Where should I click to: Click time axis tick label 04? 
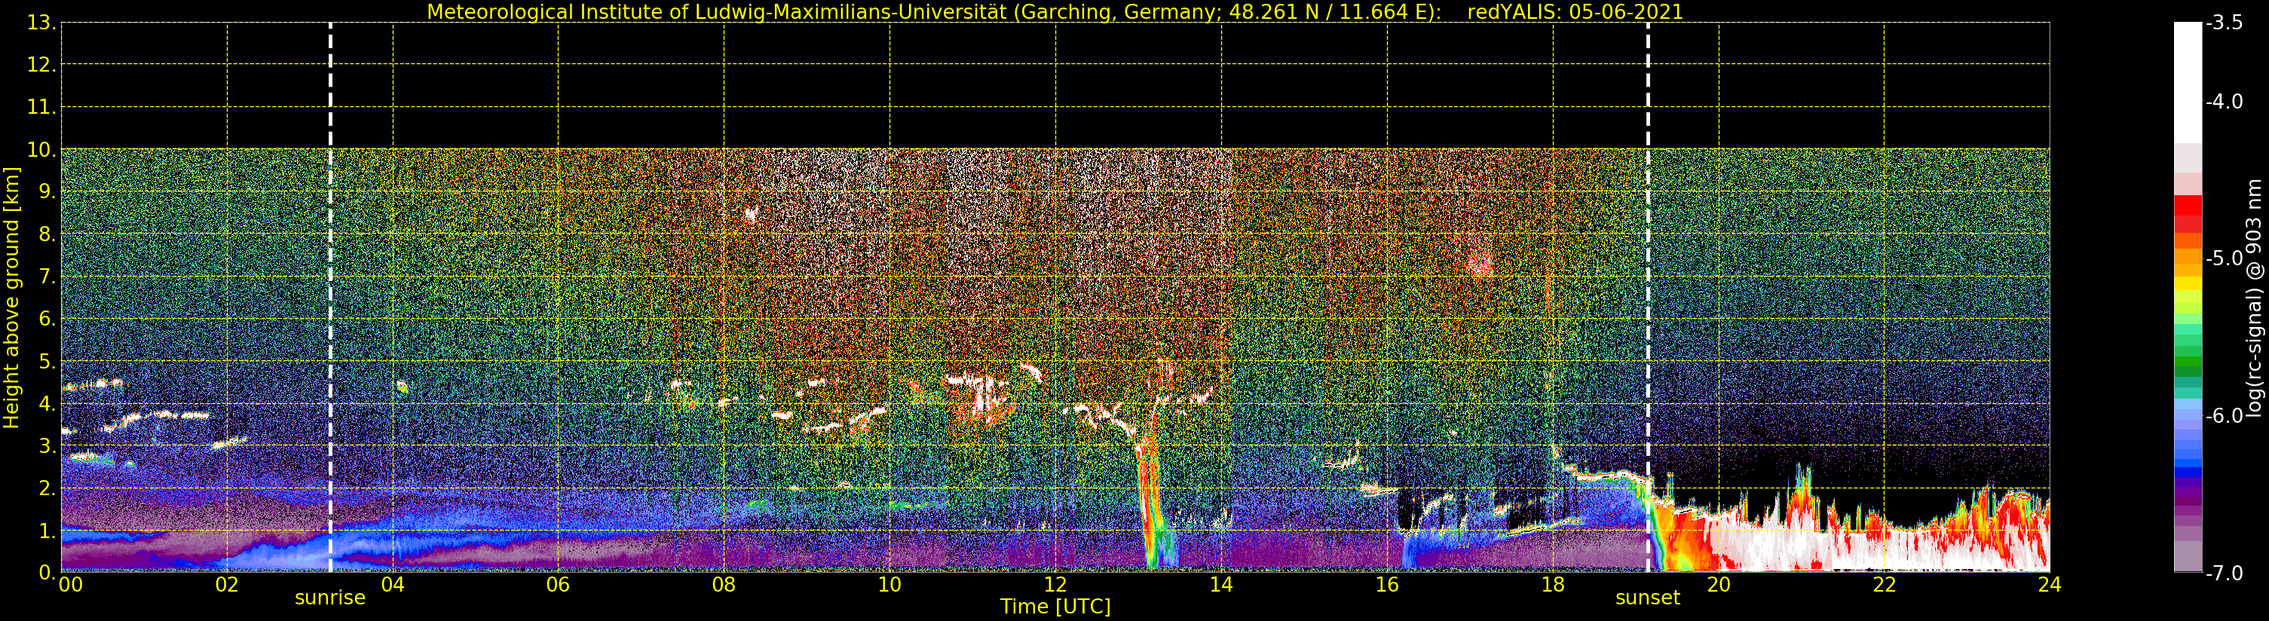[393, 585]
